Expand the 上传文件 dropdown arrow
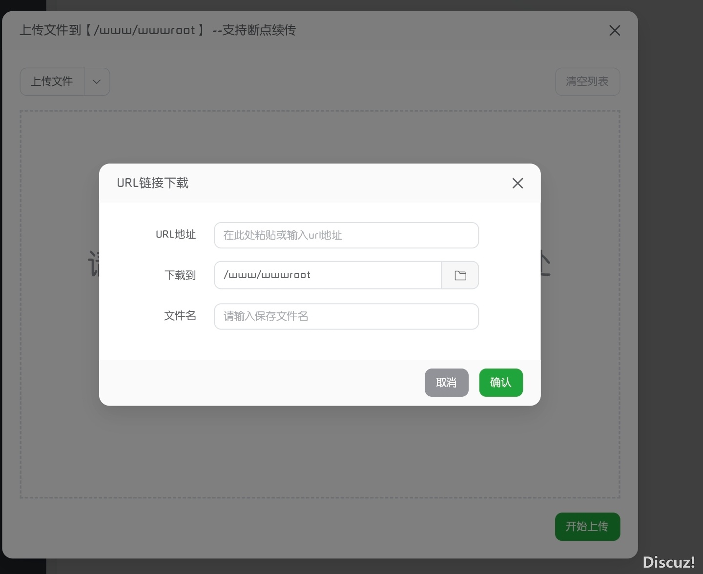The height and width of the screenshot is (574, 703). 97,82
